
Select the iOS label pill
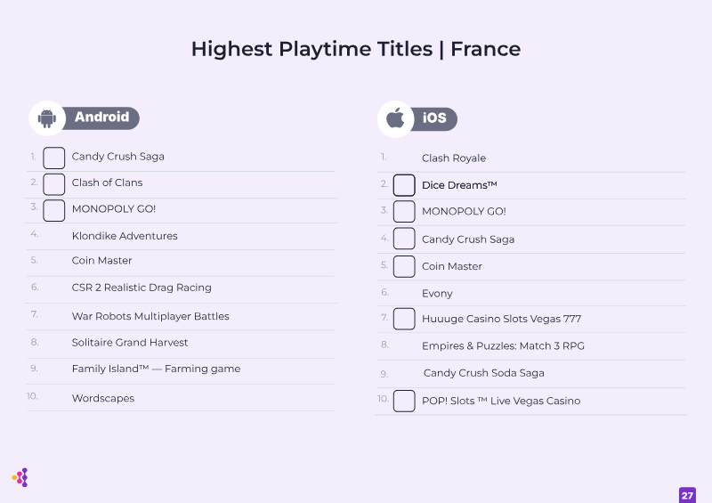(x=434, y=118)
